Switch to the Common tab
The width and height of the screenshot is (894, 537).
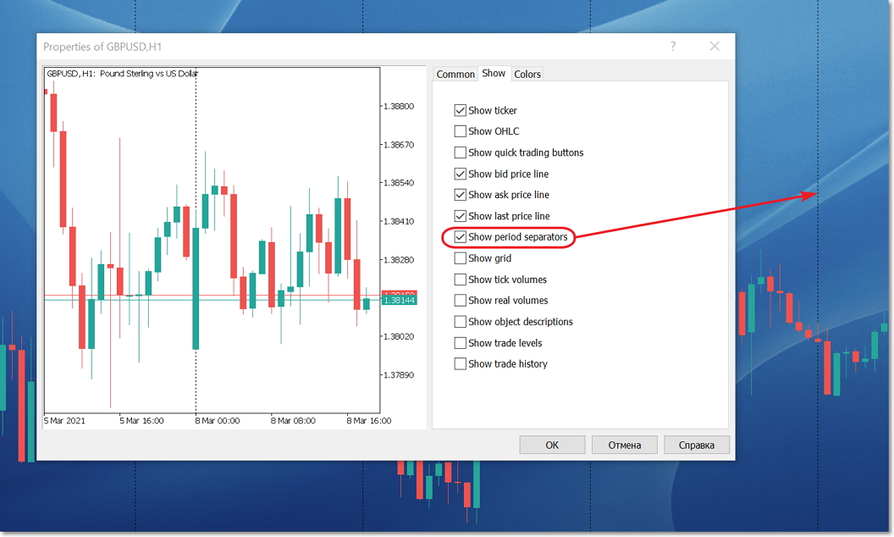coord(455,75)
